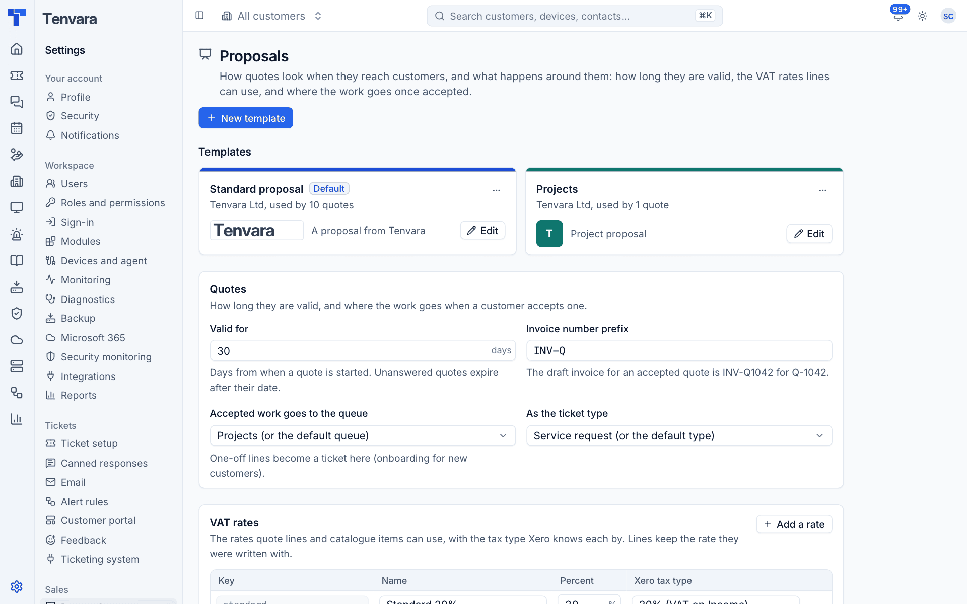Edit the Projects template
The height and width of the screenshot is (604, 967).
[809, 234]
